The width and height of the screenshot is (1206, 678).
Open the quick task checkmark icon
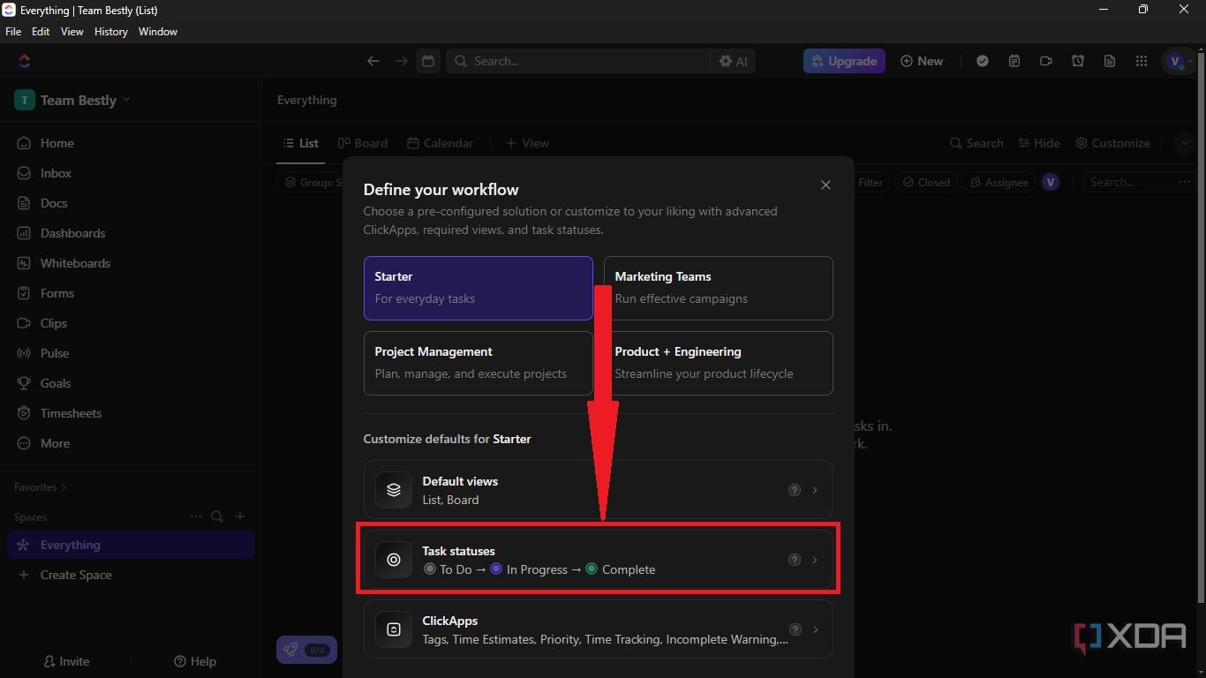click(x=983, y=61)
